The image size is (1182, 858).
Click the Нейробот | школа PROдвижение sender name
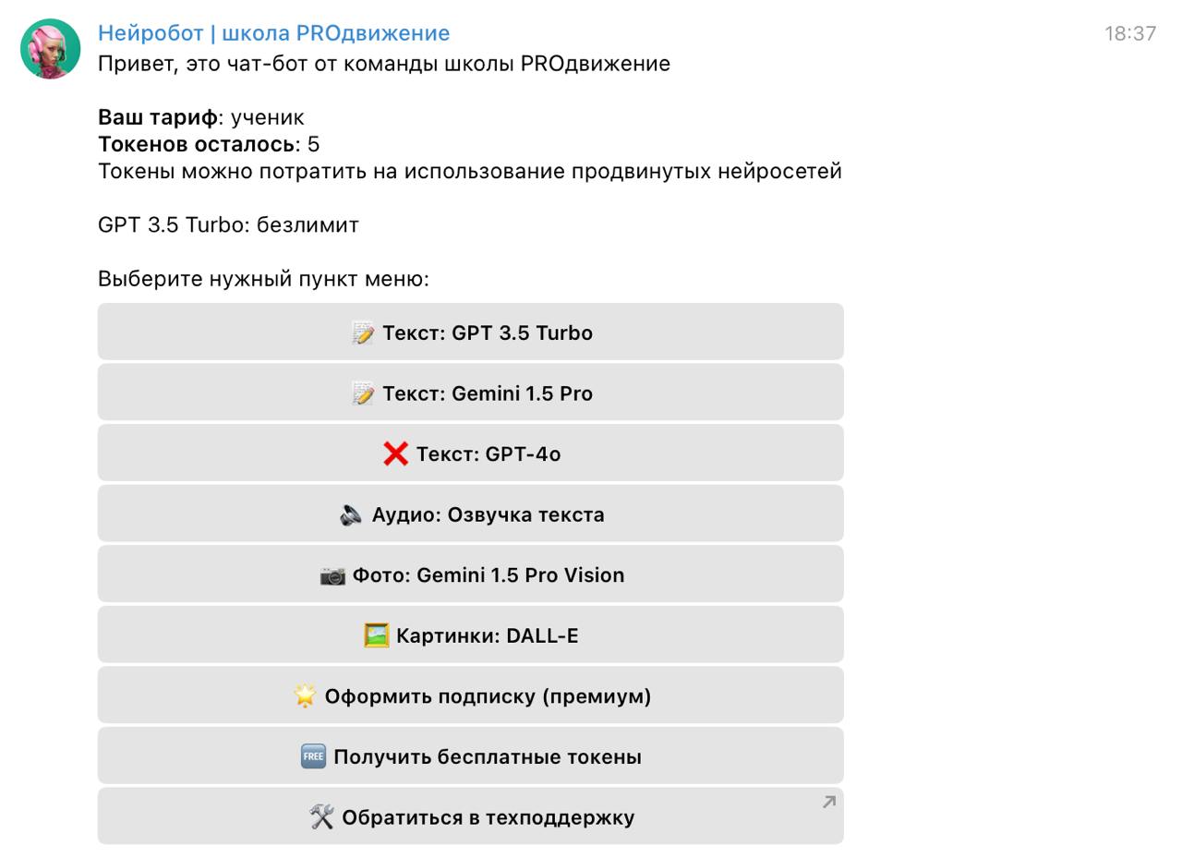click(x=273, y=33)
